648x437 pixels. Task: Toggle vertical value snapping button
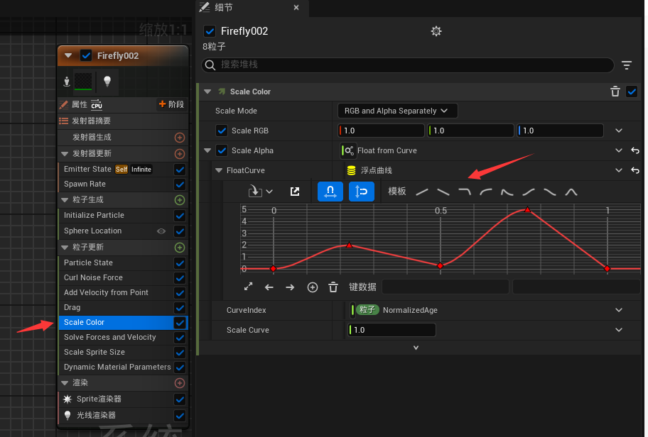[361, 192]
